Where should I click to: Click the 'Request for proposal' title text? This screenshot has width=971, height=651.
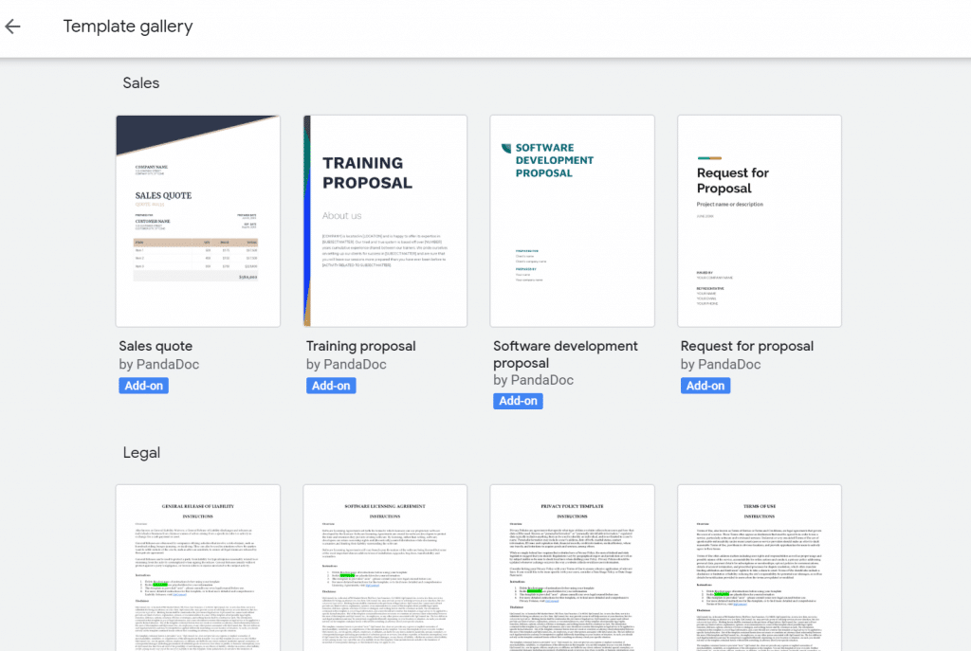pyautogui.click(x=746, y=346)
